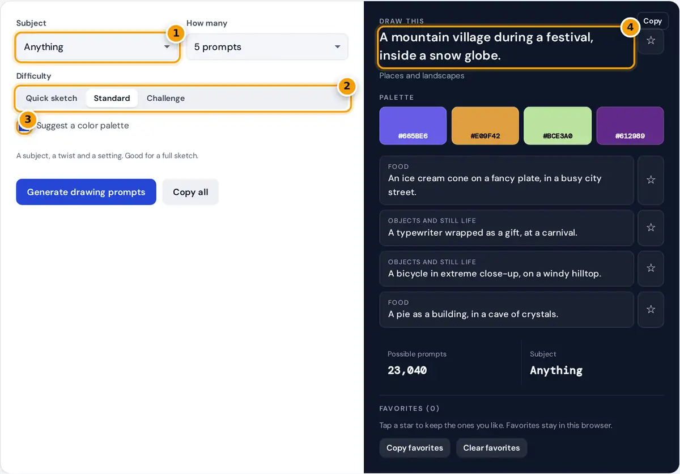
Task: Star the pie as a building prompt
Action: pyautogui.click(x=651, y=309)
